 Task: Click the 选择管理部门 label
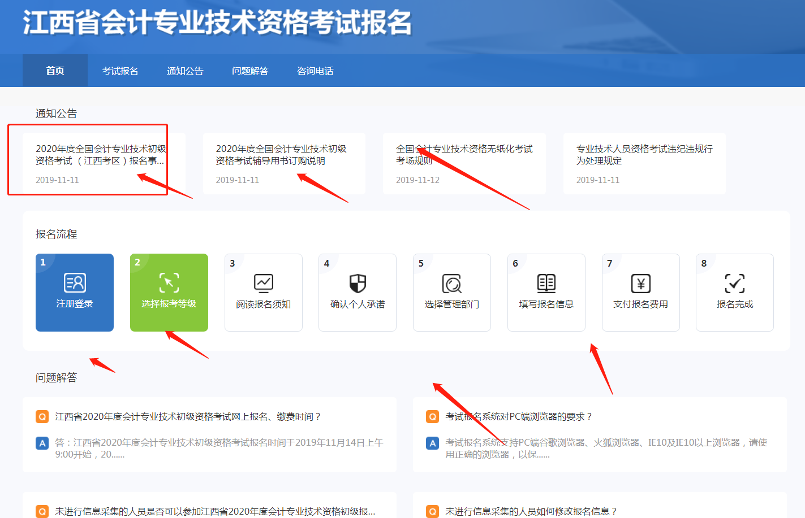coord(452,304)
